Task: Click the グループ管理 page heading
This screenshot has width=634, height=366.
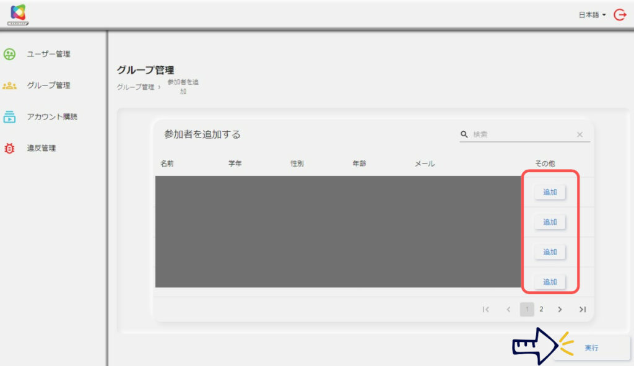Action: click(145, 70)
